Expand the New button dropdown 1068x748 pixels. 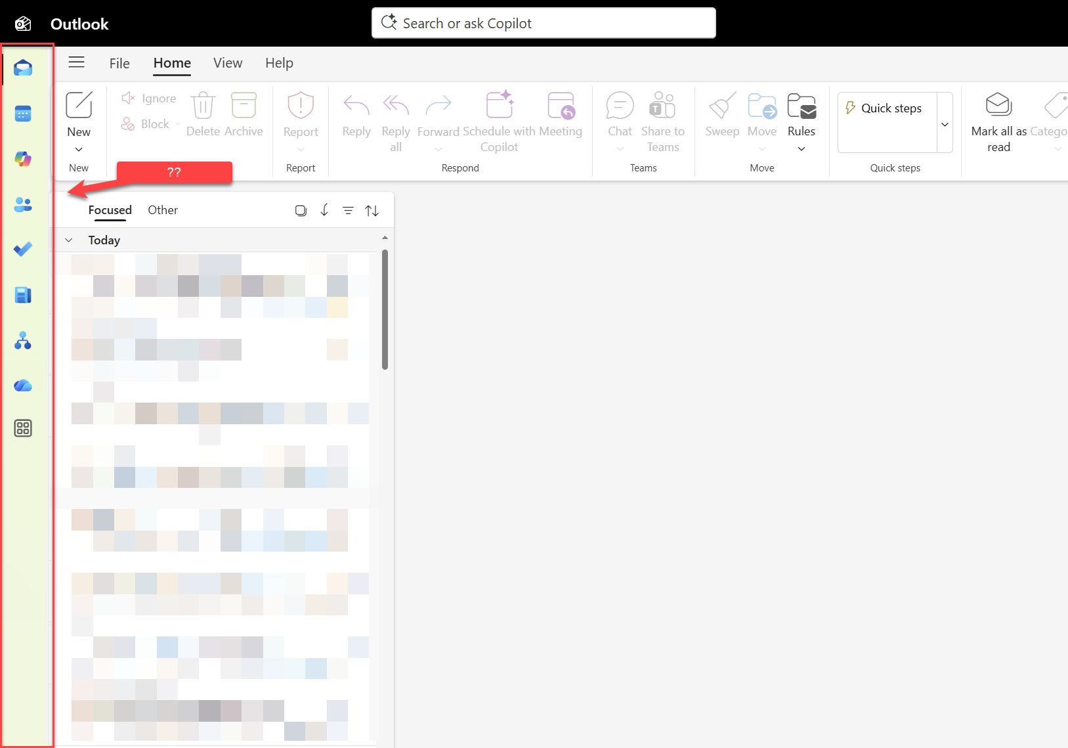[78, 149]
